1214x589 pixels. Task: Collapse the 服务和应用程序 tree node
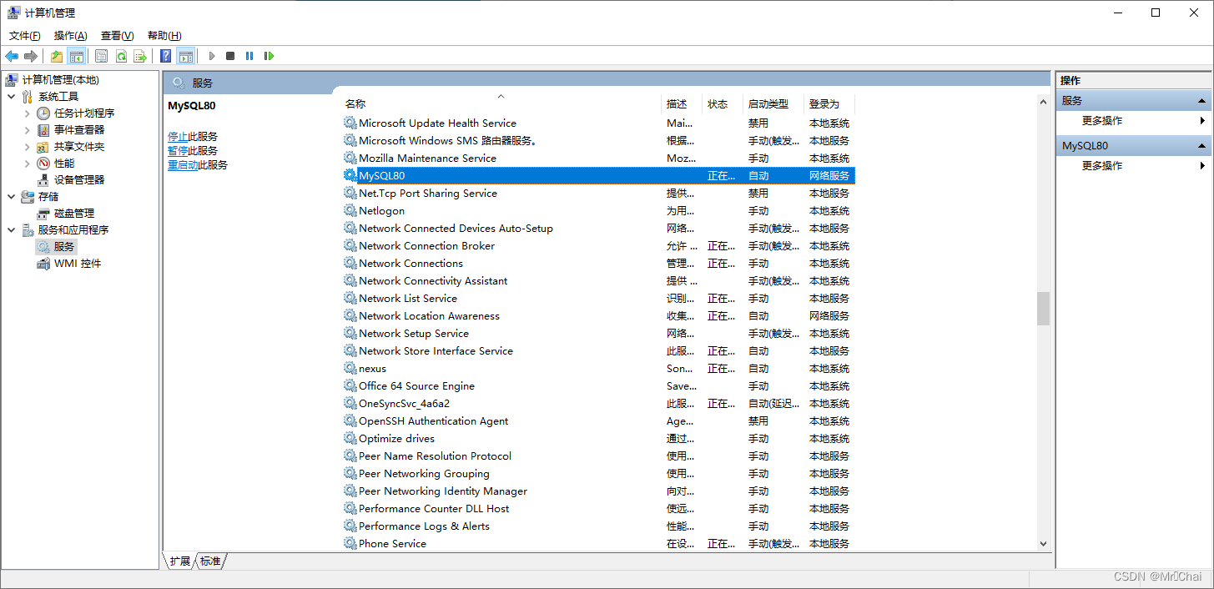pos(11,229)
